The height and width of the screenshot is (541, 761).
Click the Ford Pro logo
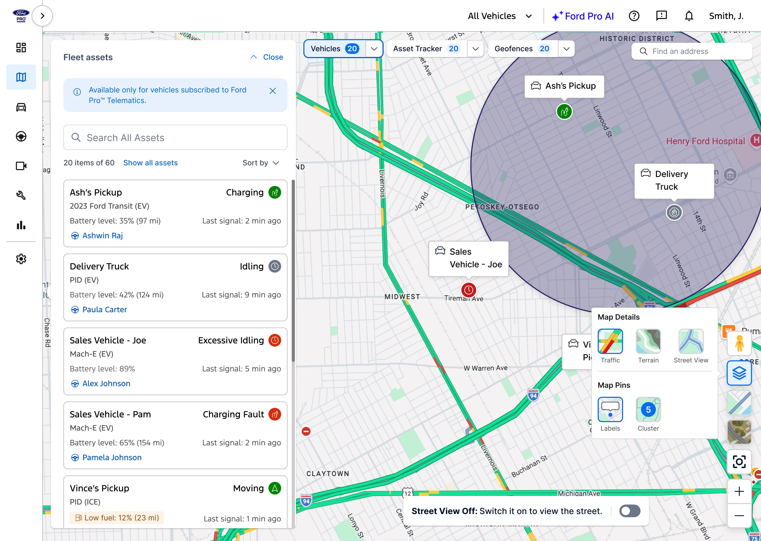coord(21,15)
